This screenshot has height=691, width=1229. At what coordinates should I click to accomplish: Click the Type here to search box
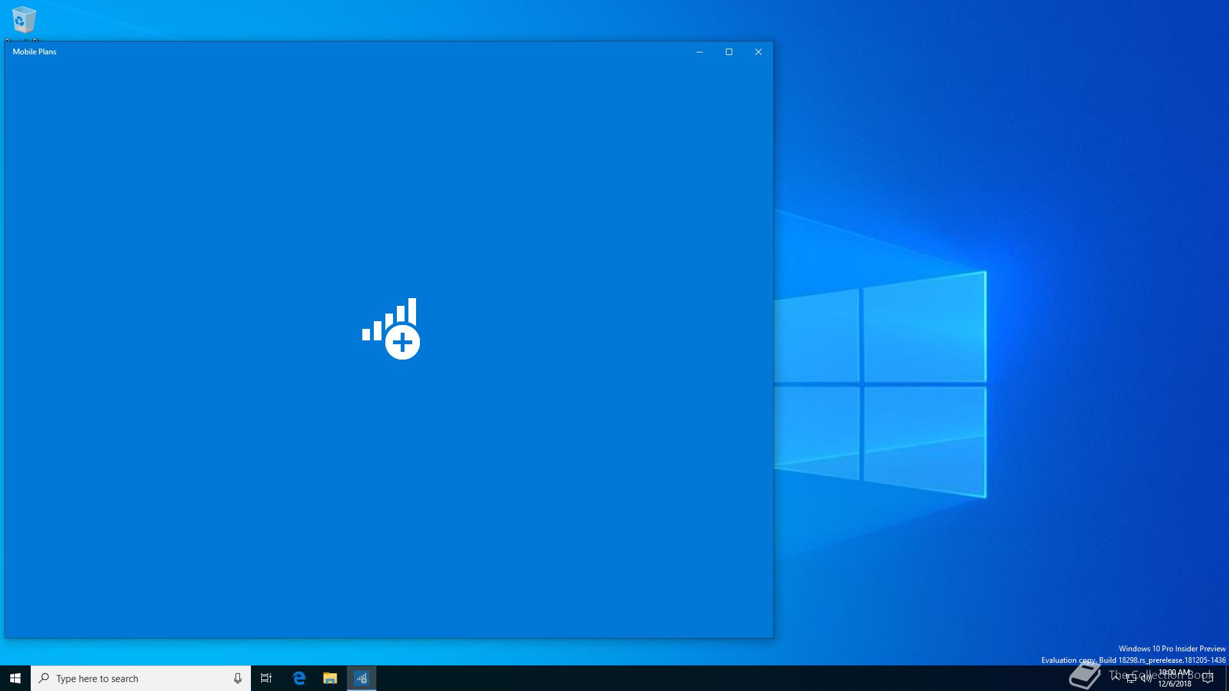(141, 678)
